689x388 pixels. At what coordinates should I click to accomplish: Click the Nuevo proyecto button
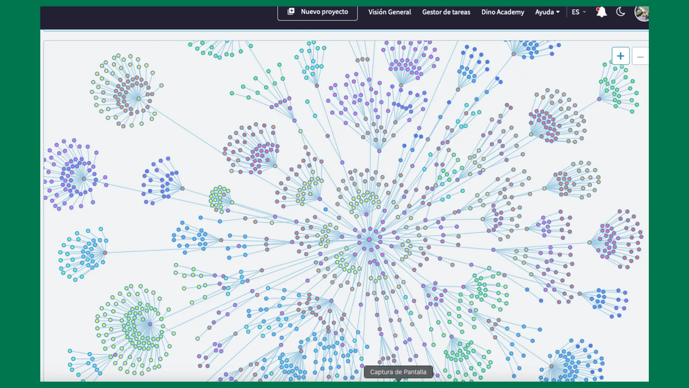(317, 12)
